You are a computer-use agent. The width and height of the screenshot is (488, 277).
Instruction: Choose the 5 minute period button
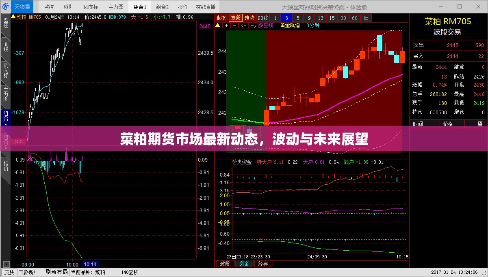click(x=298, y=18)
